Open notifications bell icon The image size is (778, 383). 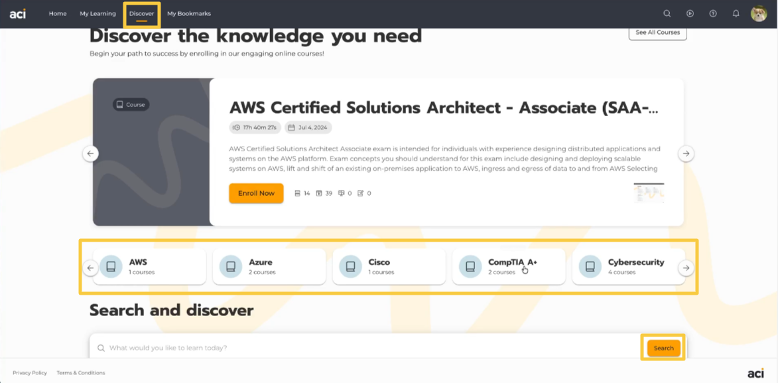coord(736,13)
